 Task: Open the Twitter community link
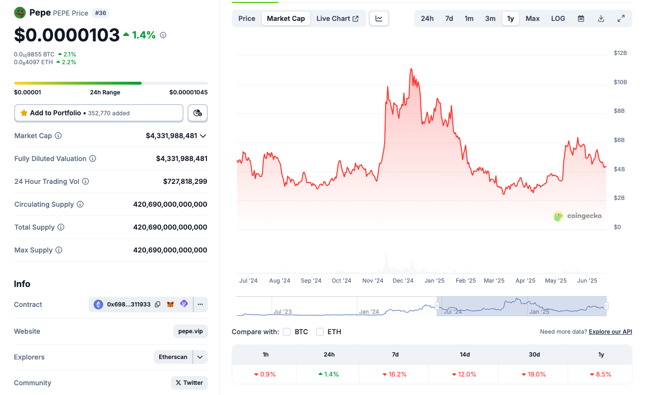(x=189, y=383)
